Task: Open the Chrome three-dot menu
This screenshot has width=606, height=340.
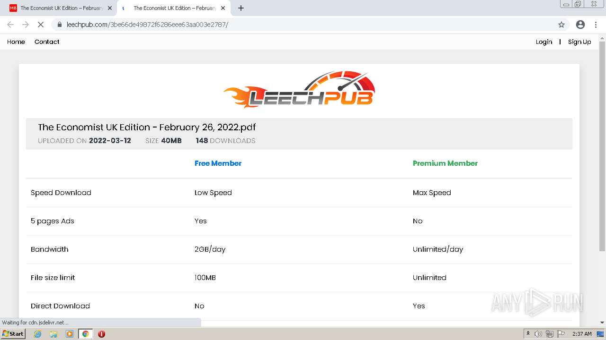Action: (x=596, y=25)
